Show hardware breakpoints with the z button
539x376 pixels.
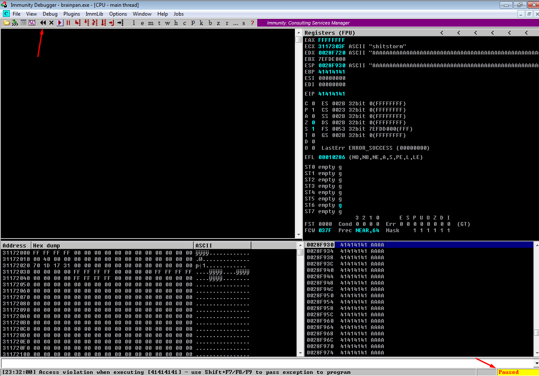click(x=218, y=23)
